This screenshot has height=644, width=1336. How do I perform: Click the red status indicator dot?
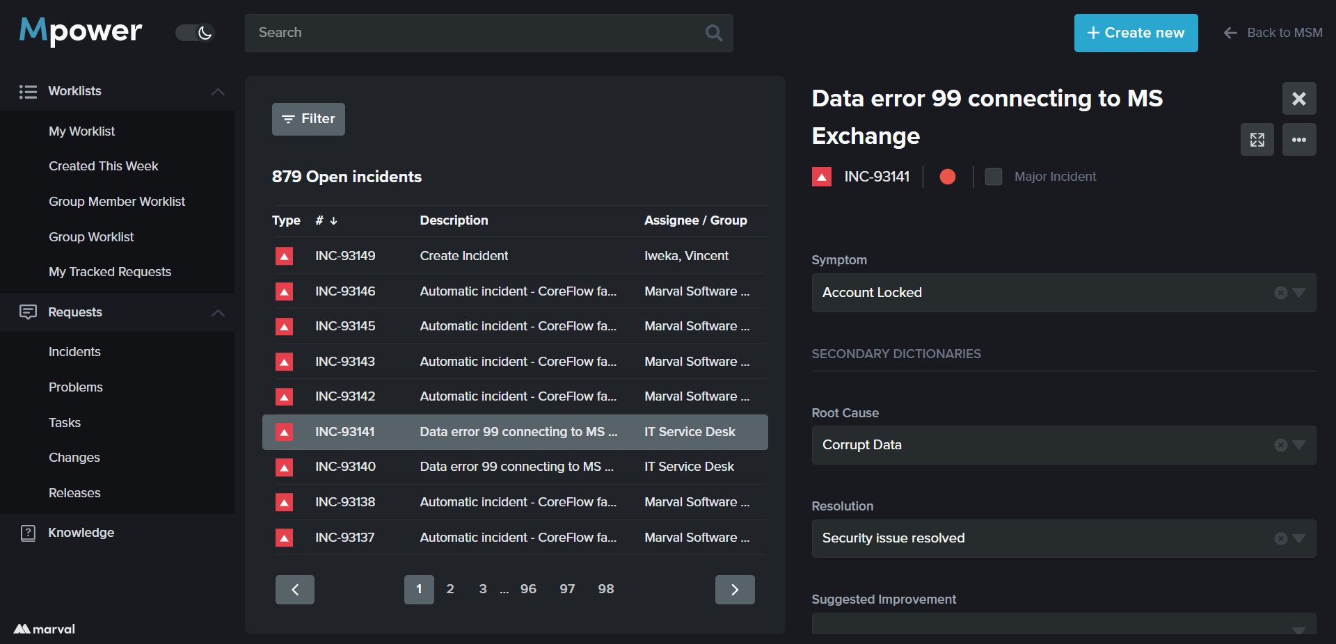[947, 177]
